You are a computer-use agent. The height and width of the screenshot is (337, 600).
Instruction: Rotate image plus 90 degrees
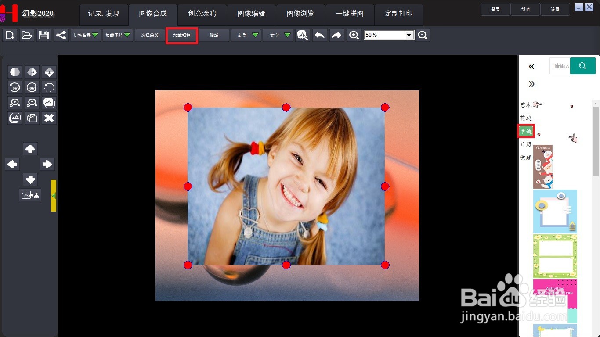coord(32,87)
